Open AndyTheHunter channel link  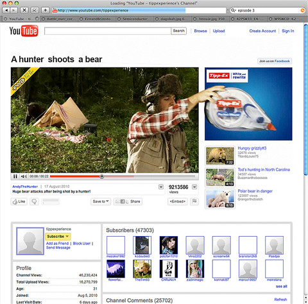(25, 187)
